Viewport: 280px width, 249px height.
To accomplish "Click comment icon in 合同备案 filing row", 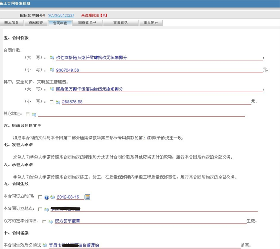I will pos(45,245).
